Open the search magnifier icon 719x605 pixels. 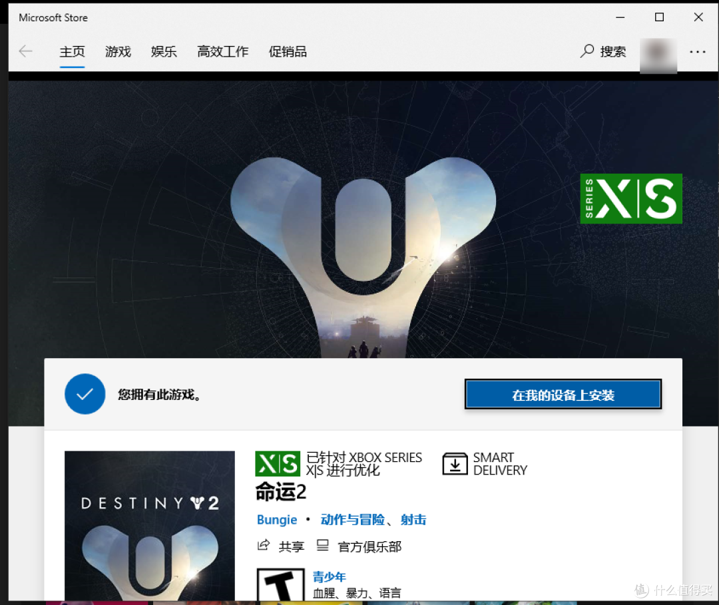(x=587, y=51)
